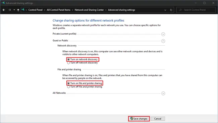218x123 pixels.
Task: Maximize the Advanced sharing settings window
Action: [204, 3]
